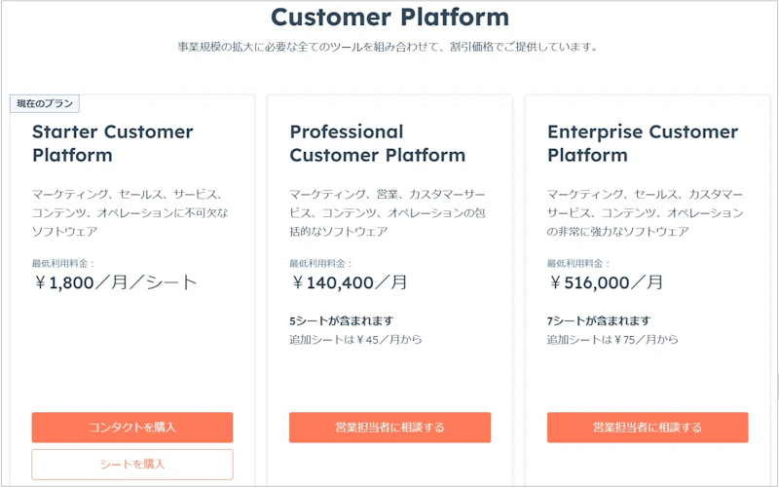Click the subtitle about 割引価格 under heading

click(389, 47)
